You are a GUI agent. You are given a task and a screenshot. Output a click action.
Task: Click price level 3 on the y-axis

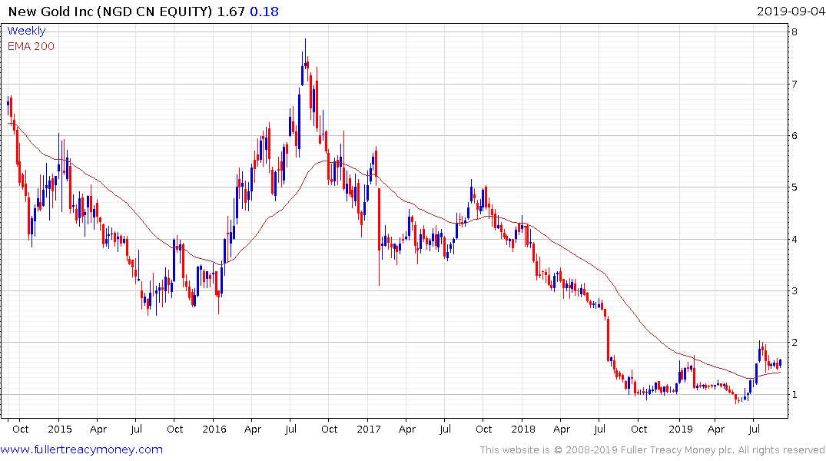[794, 291]
